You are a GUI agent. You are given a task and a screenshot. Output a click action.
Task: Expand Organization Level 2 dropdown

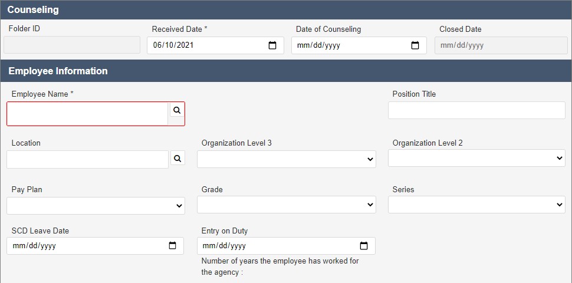pos(476,158)
